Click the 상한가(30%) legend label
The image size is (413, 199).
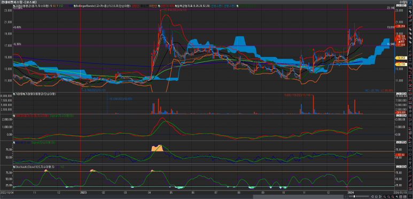[x=168, y=6]
